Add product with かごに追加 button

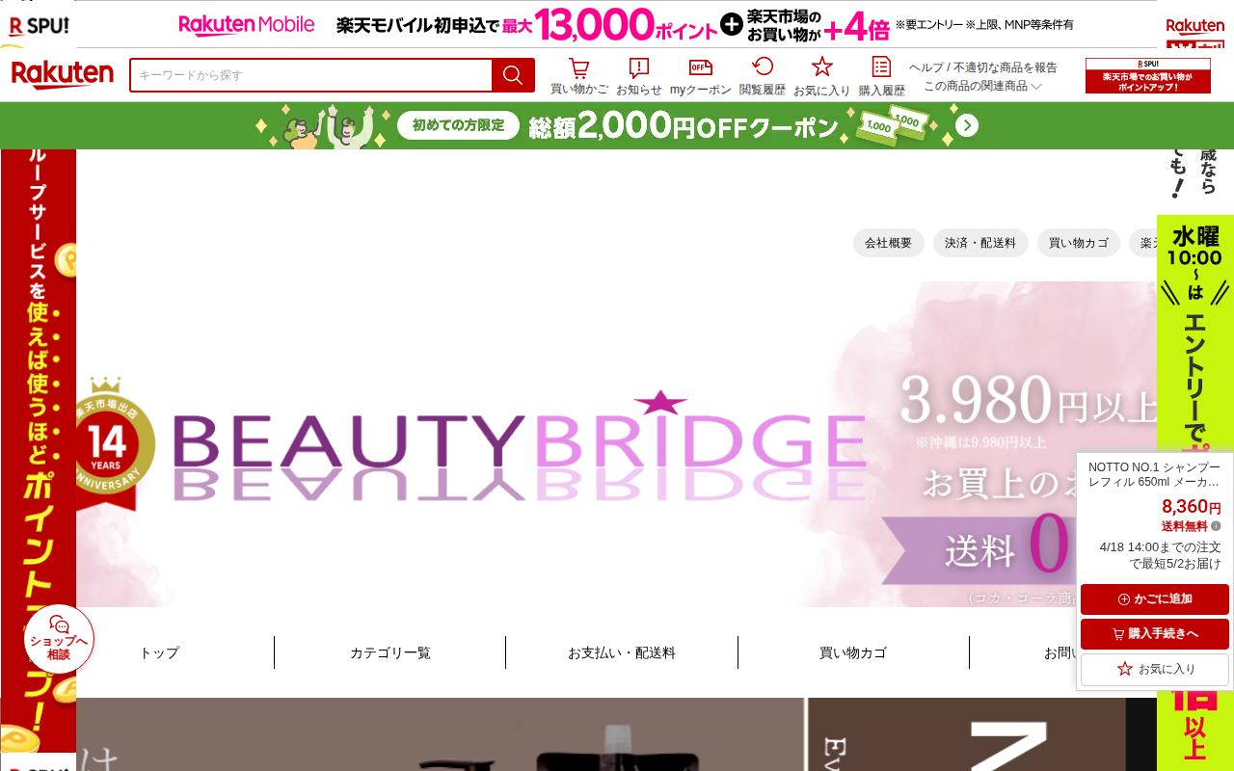[1155, 599]
